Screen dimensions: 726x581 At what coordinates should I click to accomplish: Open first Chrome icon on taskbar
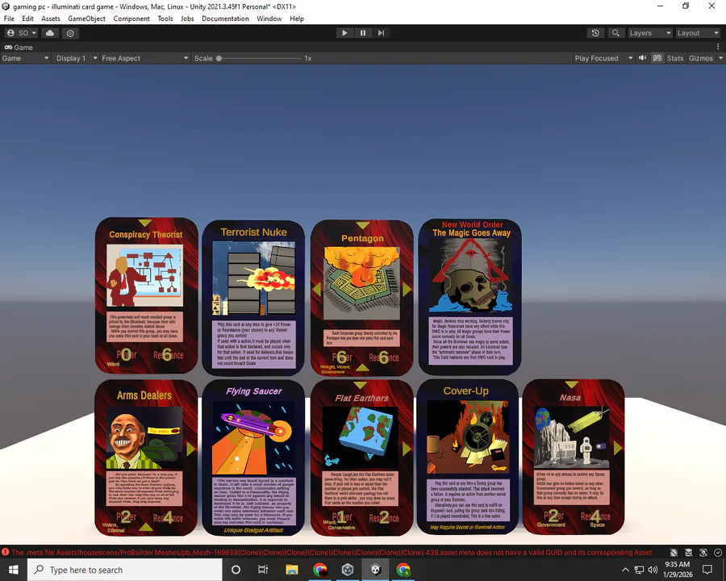point(320,570)
